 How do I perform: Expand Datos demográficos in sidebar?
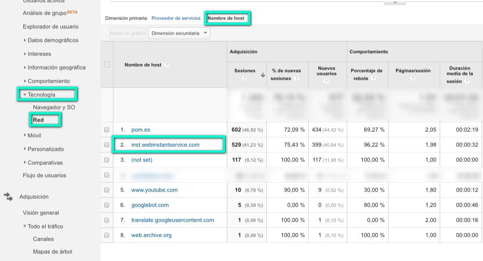tap(51, 40)
